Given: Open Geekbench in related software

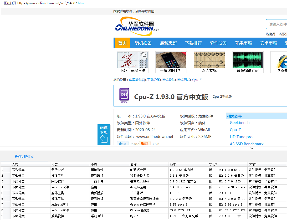Looking at the screenshot, I should (x=240, y=123).
